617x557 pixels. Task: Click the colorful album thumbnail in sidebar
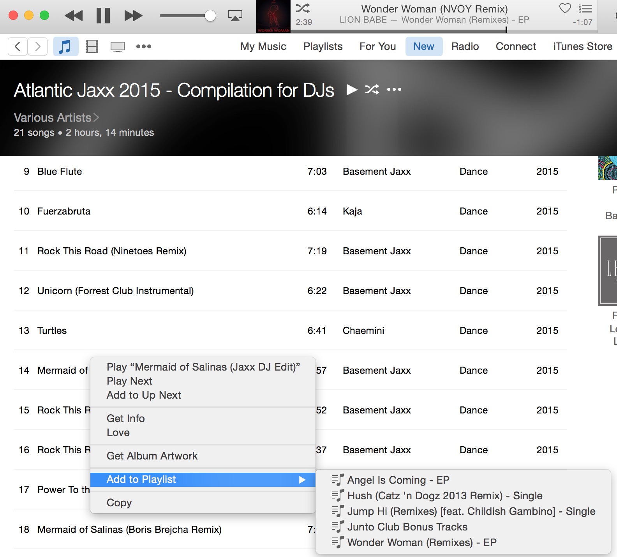608,168
